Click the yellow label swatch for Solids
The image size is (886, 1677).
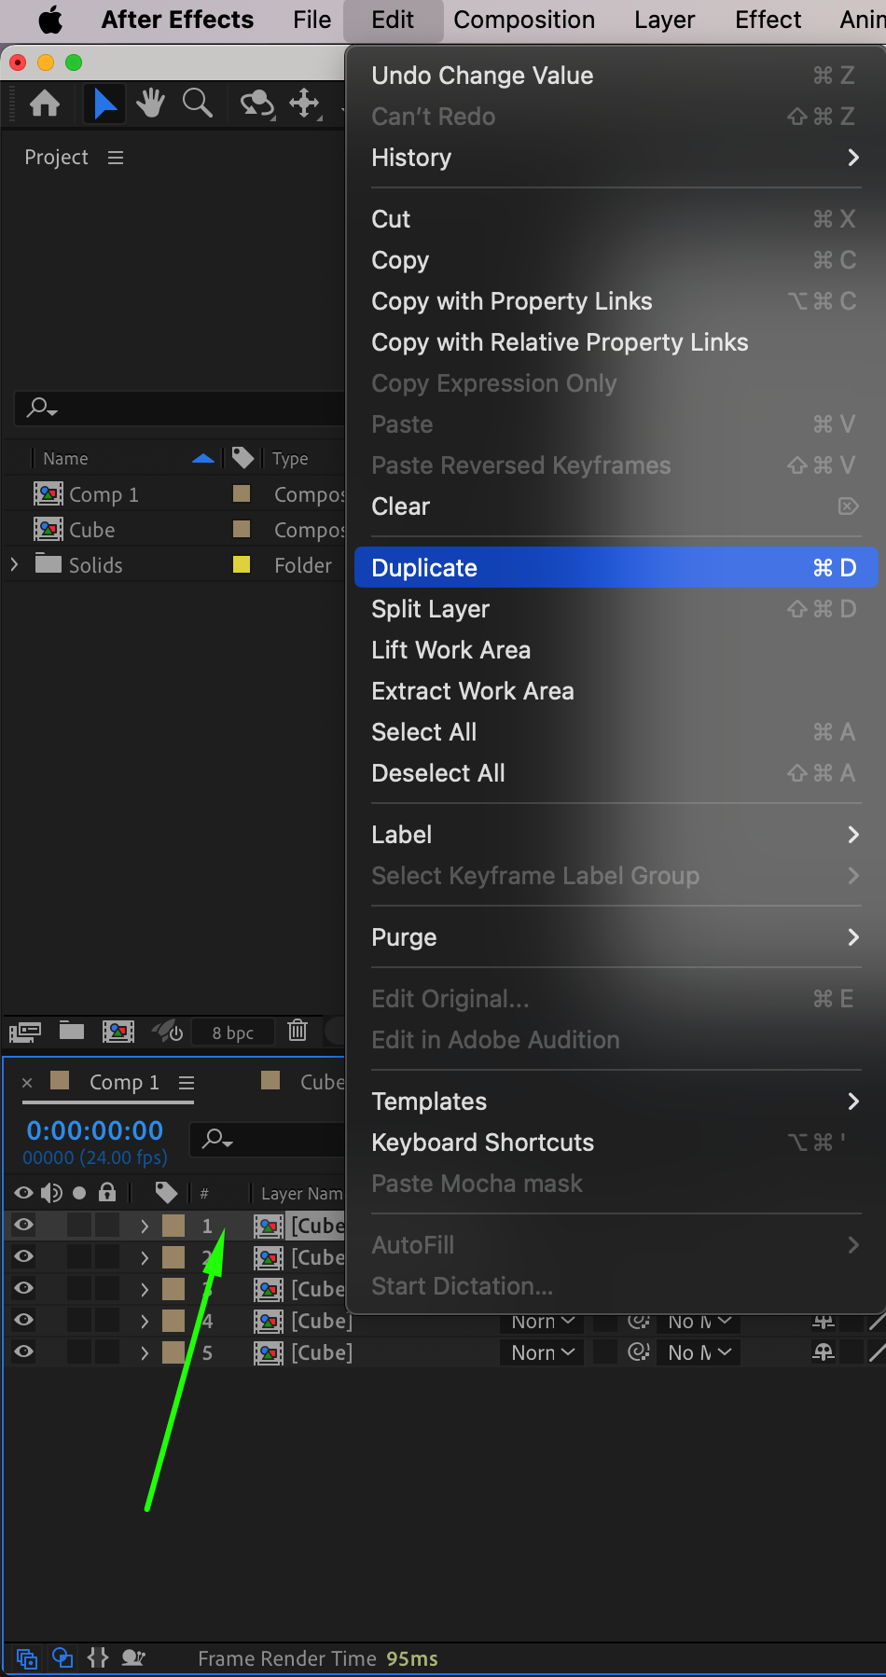[242, 564]
